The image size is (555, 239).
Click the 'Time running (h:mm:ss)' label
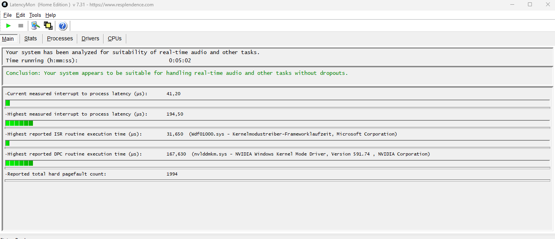click(42, 60)
